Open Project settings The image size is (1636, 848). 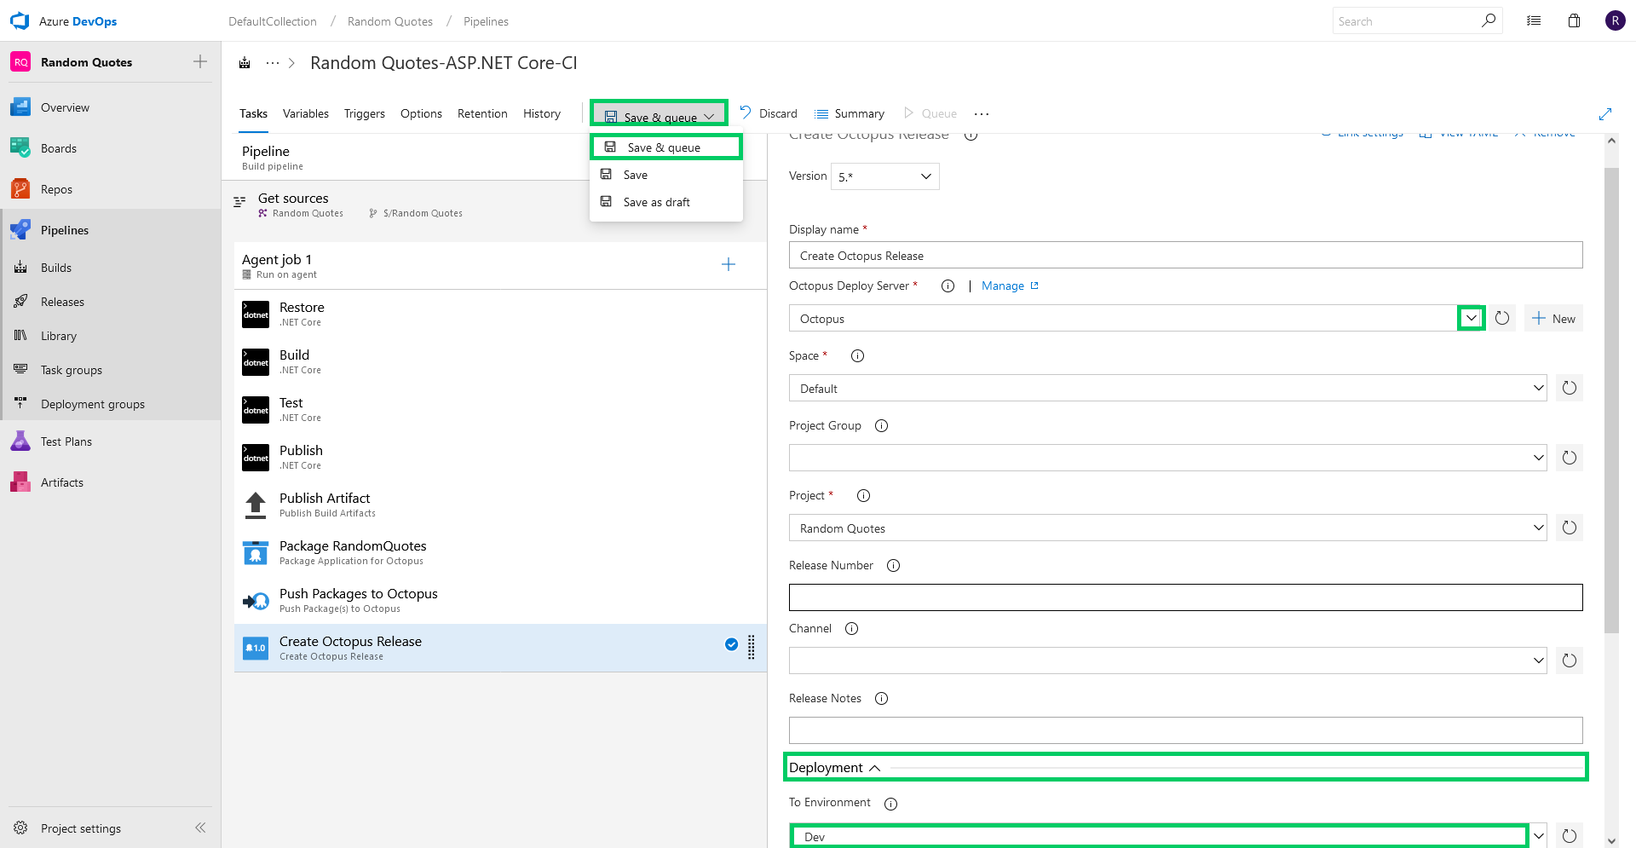click(x=81, y=828)
